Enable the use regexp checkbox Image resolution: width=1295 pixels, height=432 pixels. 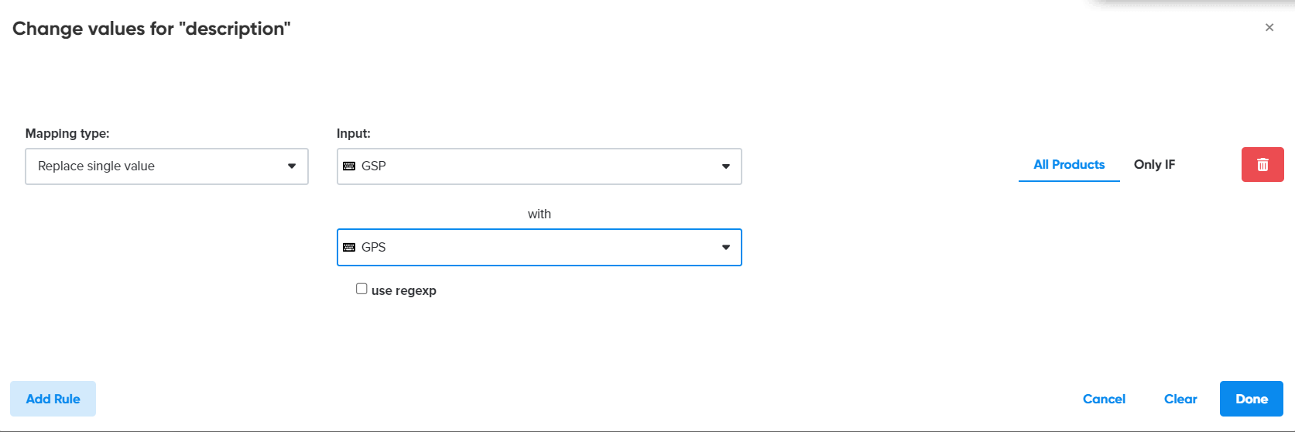click(361, 289)
